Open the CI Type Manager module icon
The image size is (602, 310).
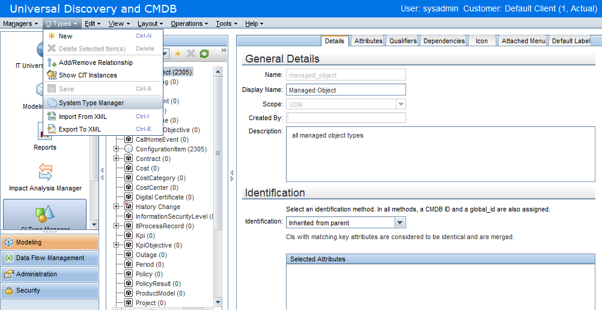click(x=44, y=214)
